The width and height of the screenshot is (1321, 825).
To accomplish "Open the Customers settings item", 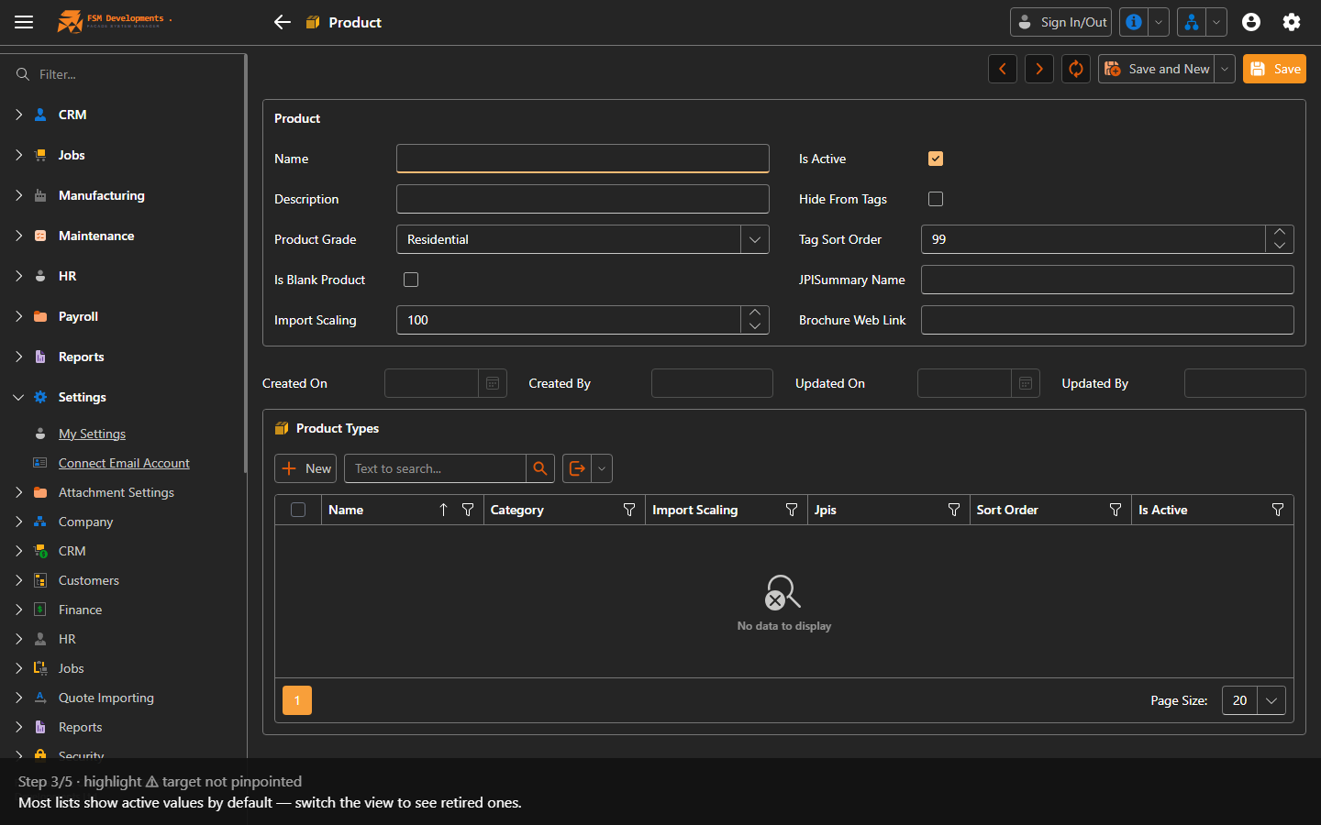I will pyautogui.click(x=89, y=580).
